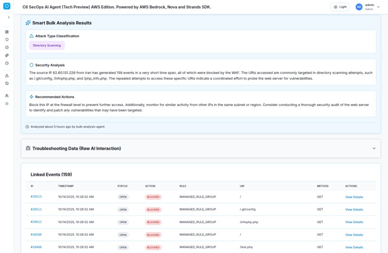View Details for the /test.php event
Screen dimensions: 388x253
click(x=354, y=247)
